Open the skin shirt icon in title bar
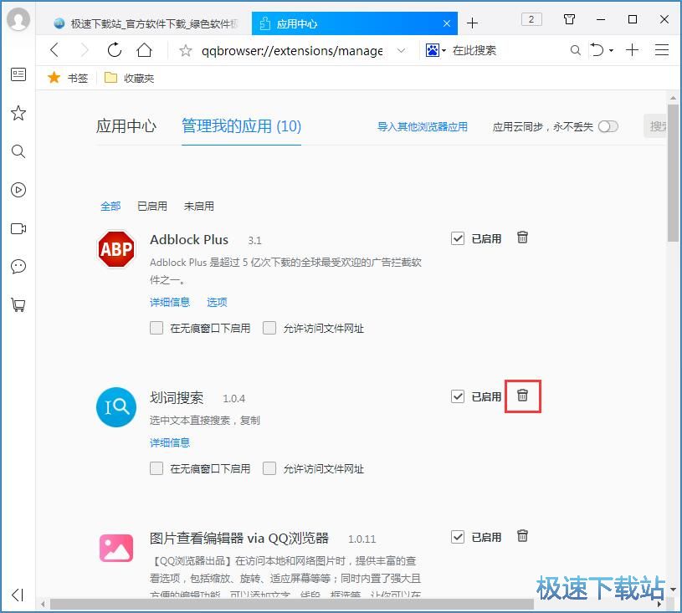Image resolution: width=682 pixels, height=613 pixels. coord(569,19)
